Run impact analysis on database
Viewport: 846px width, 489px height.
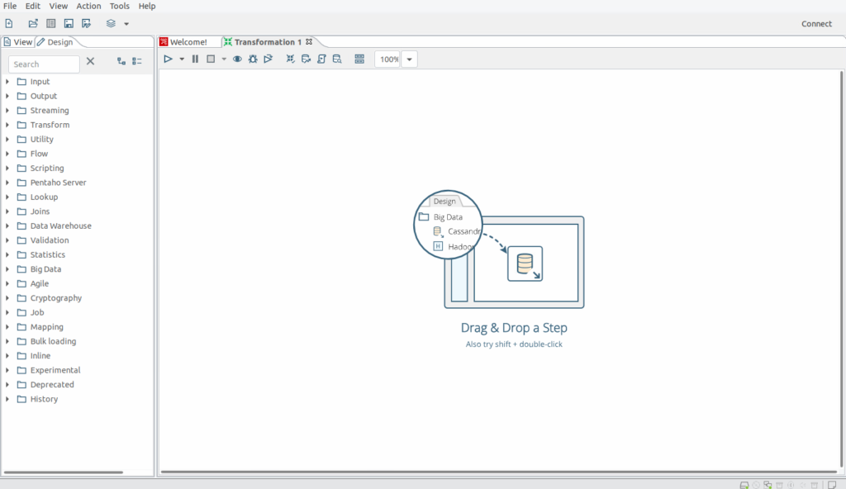pyautogui.click(x=306, y=59)
